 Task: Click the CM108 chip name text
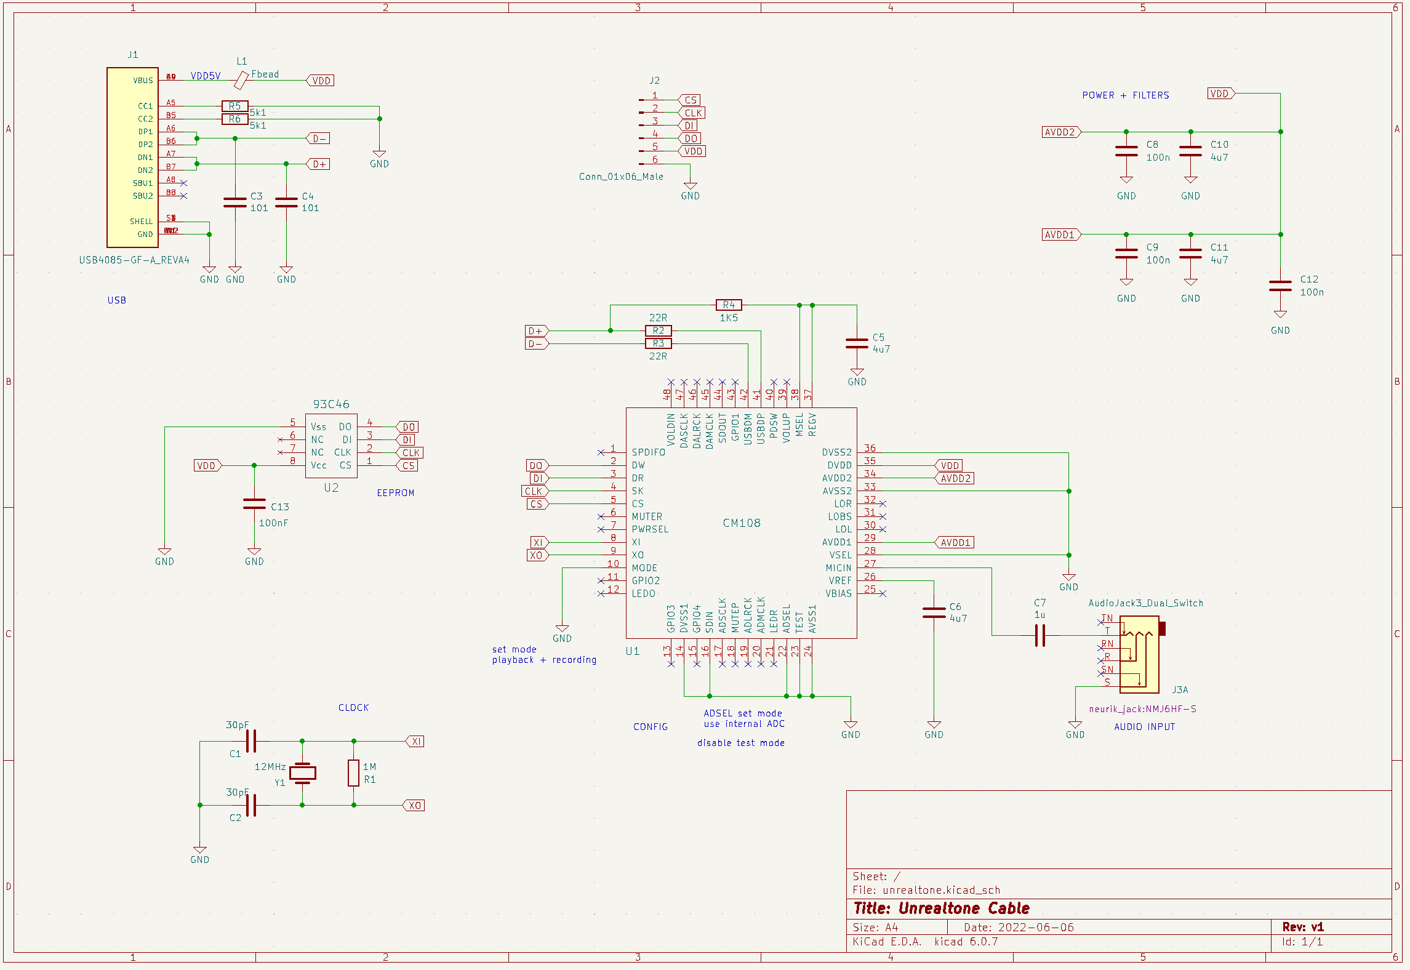tap(742, 523)
